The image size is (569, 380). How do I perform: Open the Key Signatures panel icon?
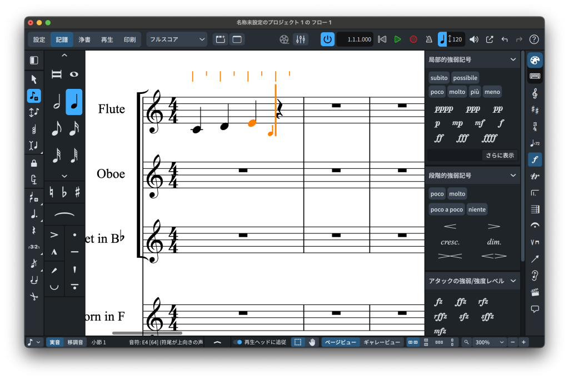pyautogui.click(x=535, y=110)
